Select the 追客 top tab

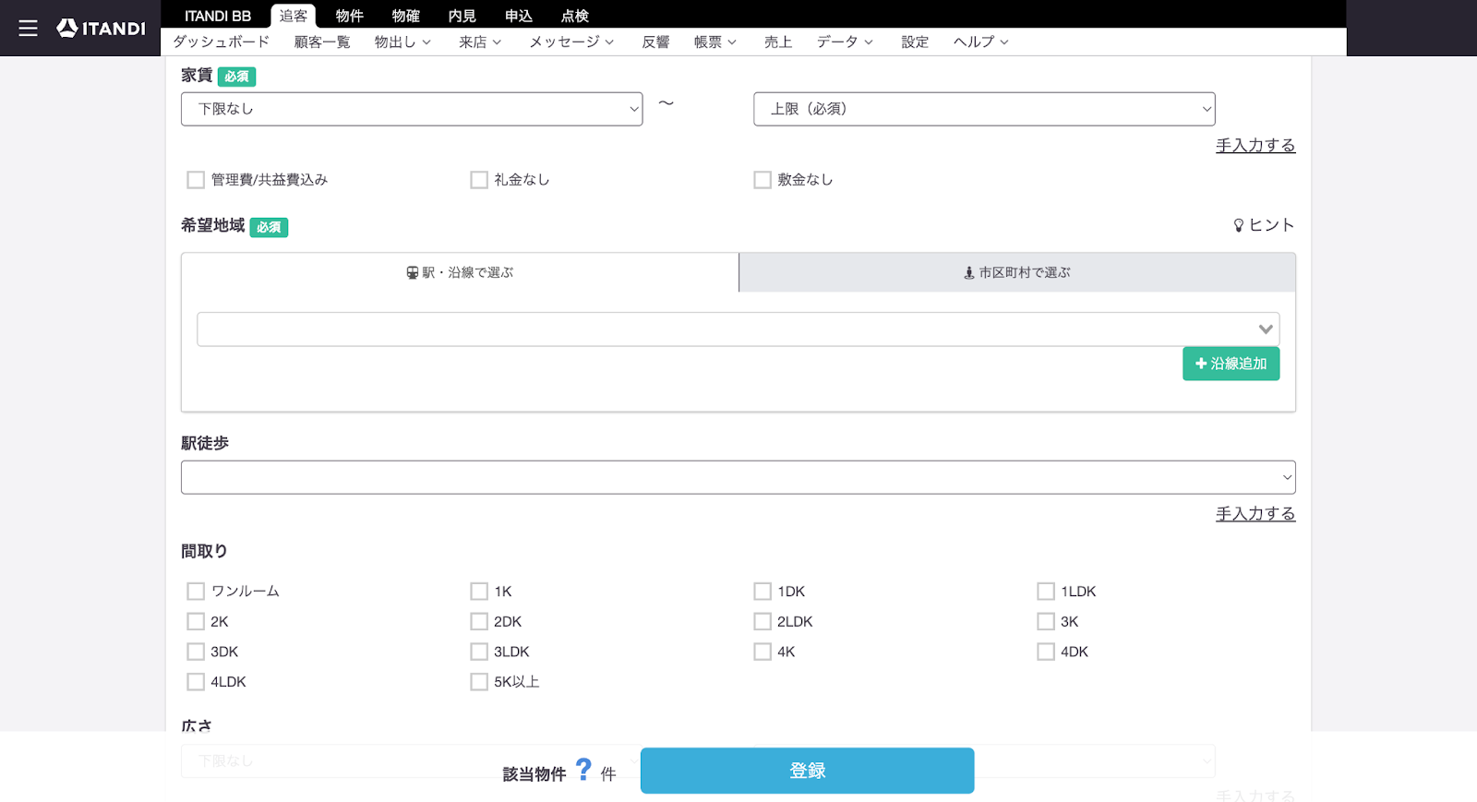tap(294, 16)
